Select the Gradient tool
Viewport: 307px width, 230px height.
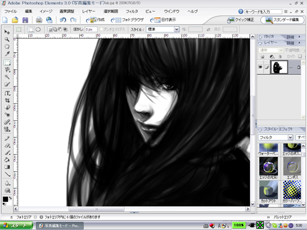(x=7, y=167)
